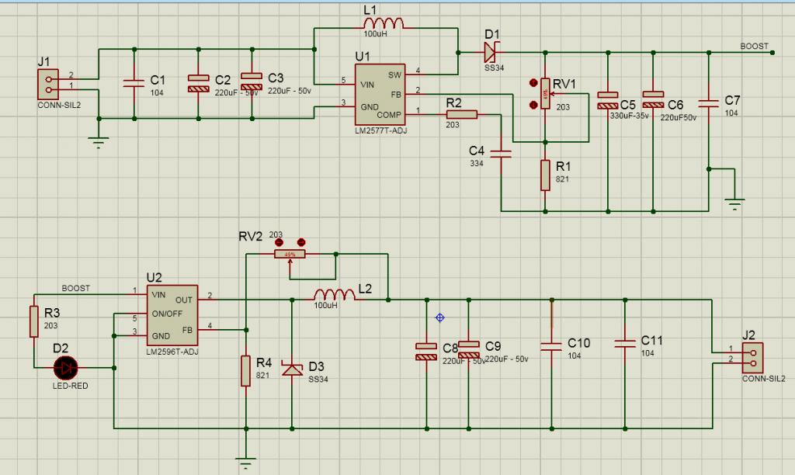Click '203' value under resistor R2

pyautogui.click(x=453, y=125)
